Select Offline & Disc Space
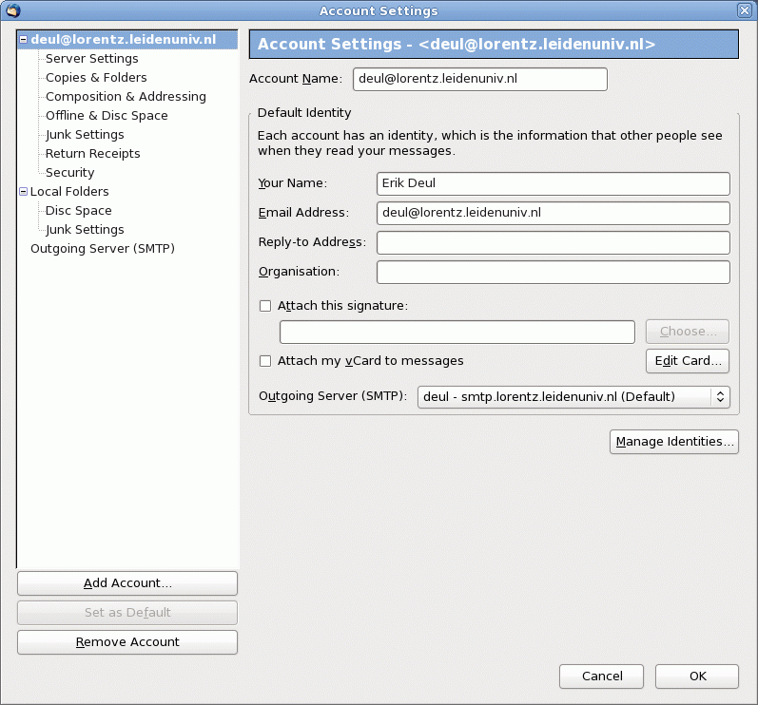The height and width of the screenshot is (705, 758). click(x=107, y=116)
